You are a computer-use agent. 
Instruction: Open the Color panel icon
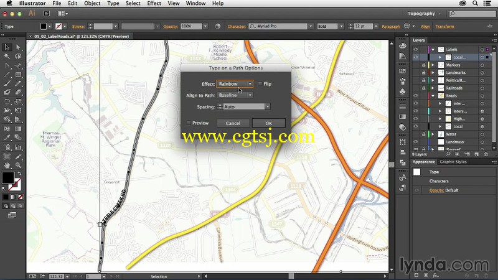402,45
